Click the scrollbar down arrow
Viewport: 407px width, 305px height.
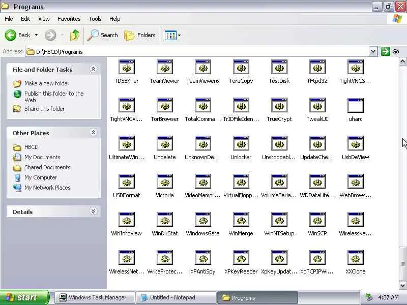[402, 285]
